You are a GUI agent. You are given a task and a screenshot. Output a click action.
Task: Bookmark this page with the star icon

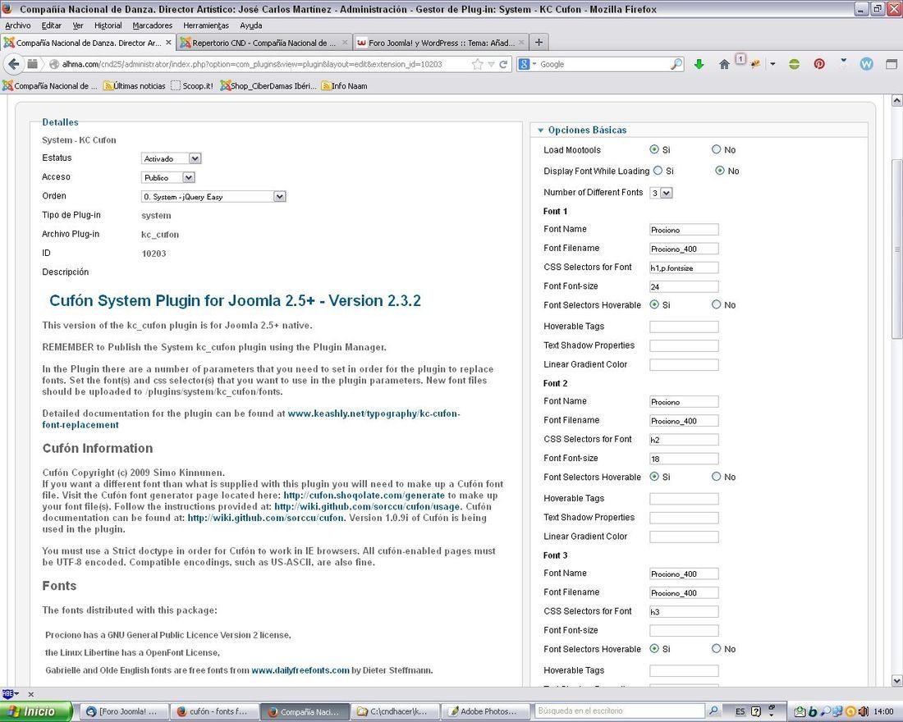click(478, 65)
